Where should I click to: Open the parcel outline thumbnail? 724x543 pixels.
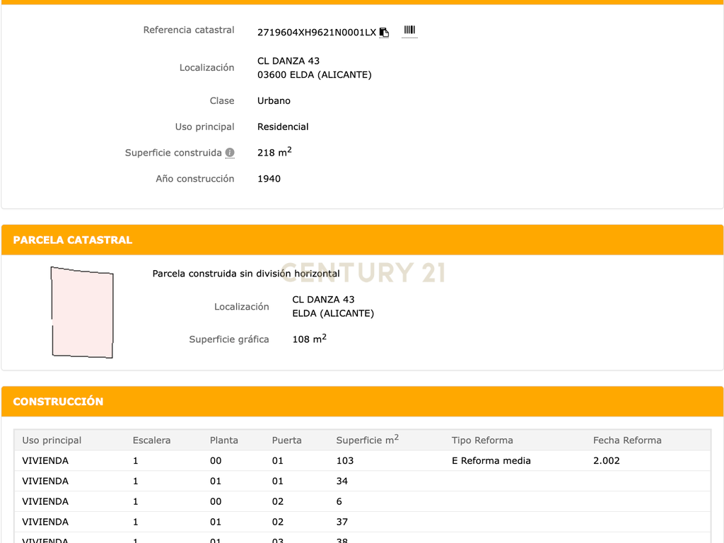tap(82, 312)
